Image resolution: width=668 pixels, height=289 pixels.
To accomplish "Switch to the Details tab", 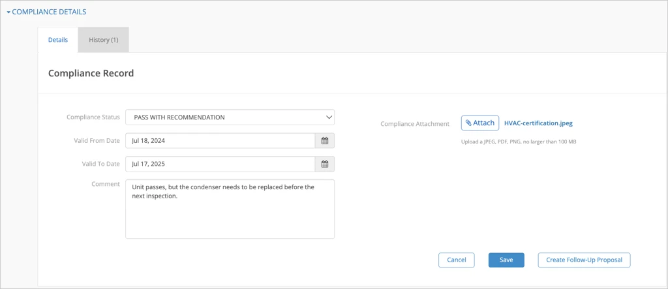I will 58,40.
